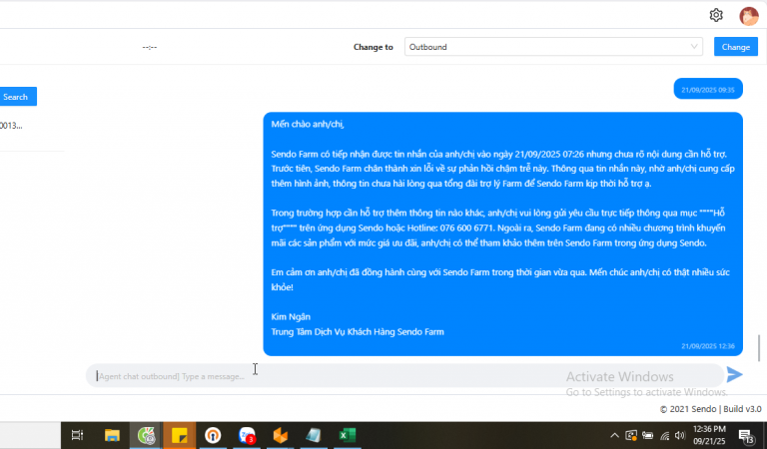Open the network Wi-Fi tray icon

click(x=665, y=435)
